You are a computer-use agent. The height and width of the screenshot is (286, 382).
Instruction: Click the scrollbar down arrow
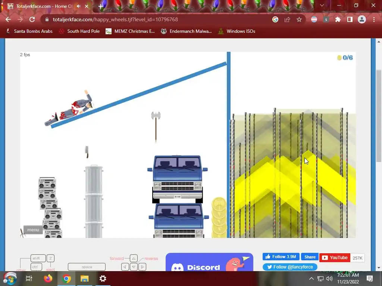pos(379,268)
